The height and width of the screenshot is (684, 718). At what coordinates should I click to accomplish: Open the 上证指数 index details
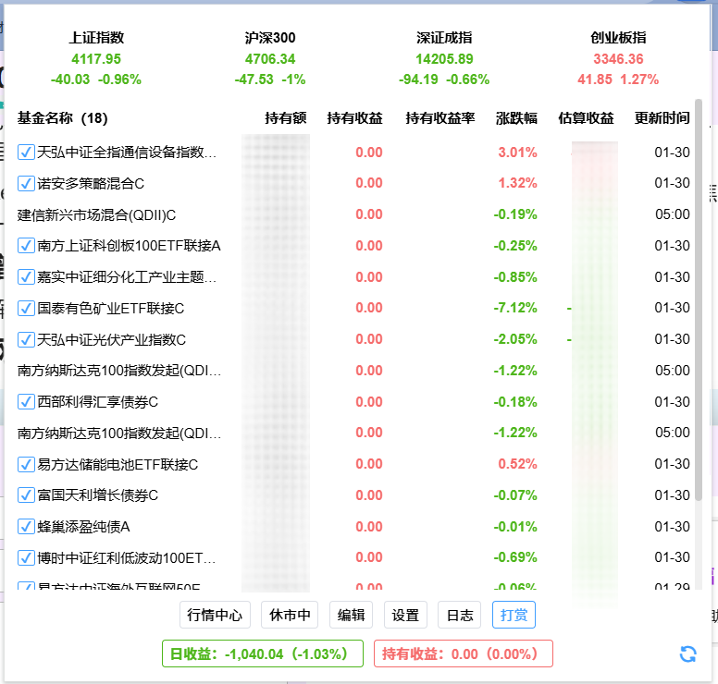96,58
